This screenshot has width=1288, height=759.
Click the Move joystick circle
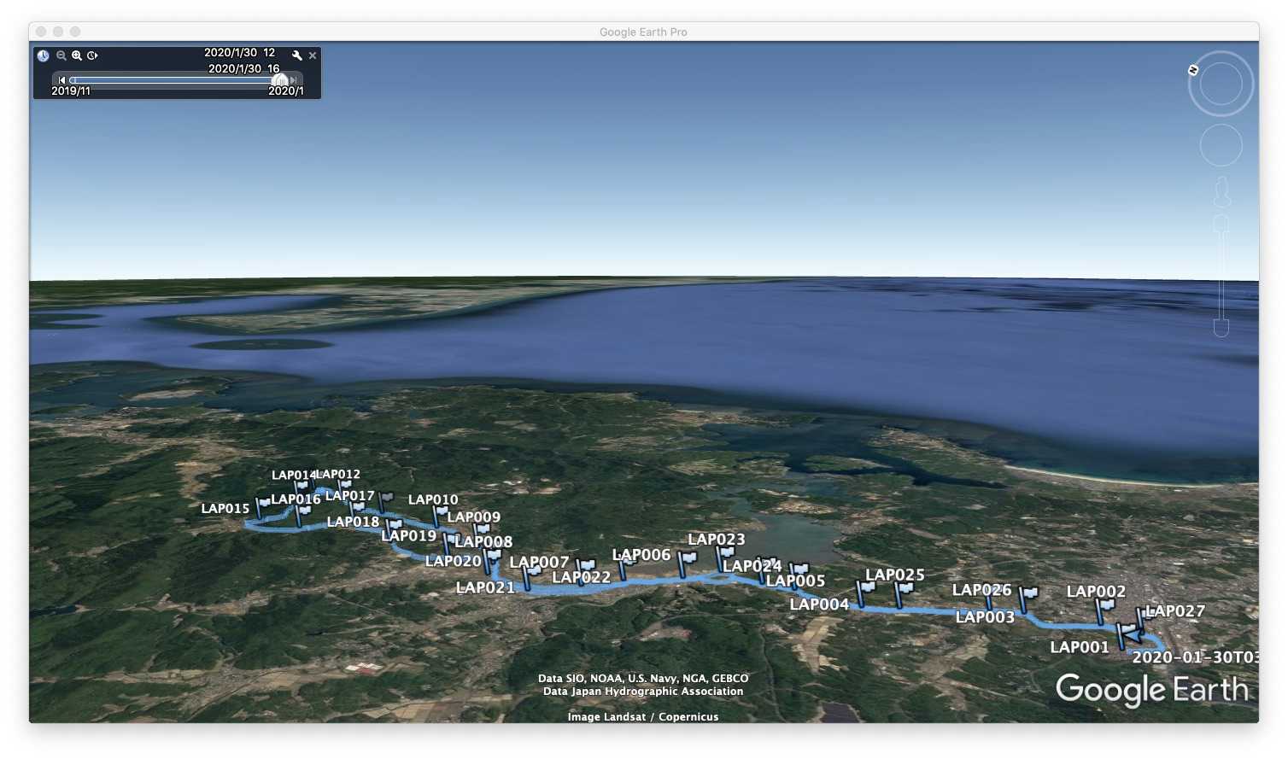point(1221,145)
